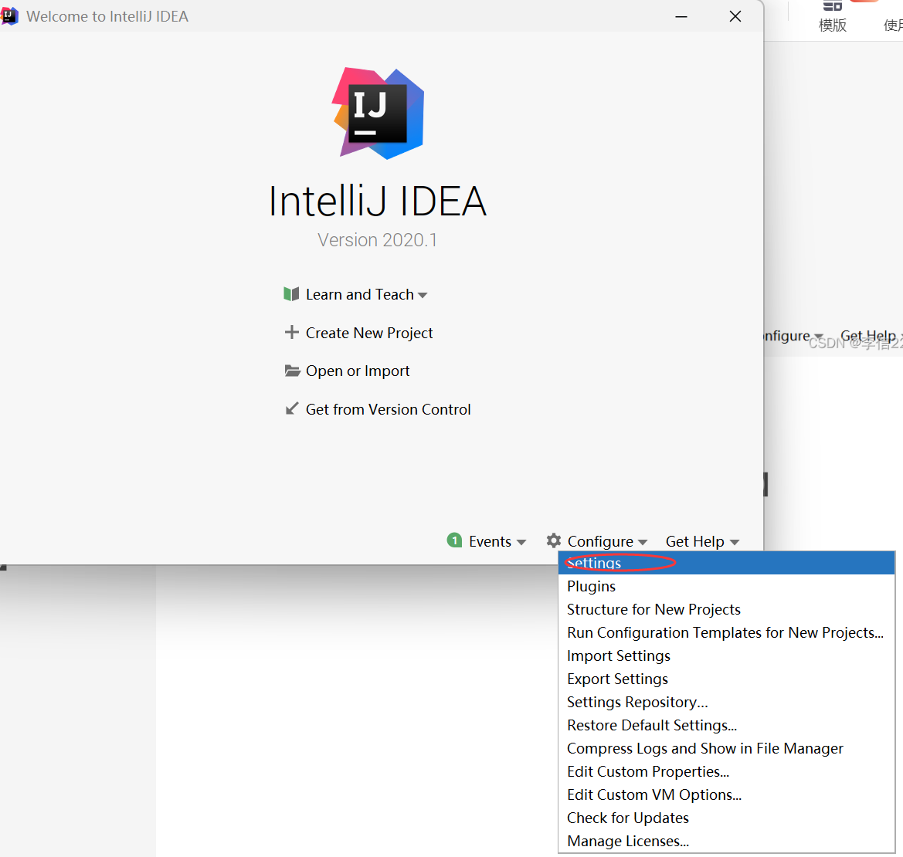The height and width of the screenshot is (857, 903).
Task: Choose Structure for New Projects
Action: coord(726,609)
